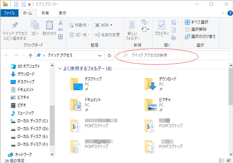
Task: Click the New folder (新しいフォルダー) icon
Action: (132, 25)
